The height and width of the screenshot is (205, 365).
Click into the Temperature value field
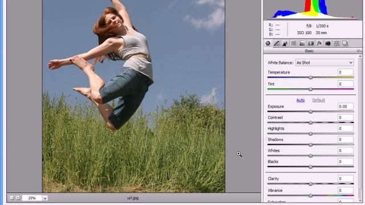tap(346, 72)
